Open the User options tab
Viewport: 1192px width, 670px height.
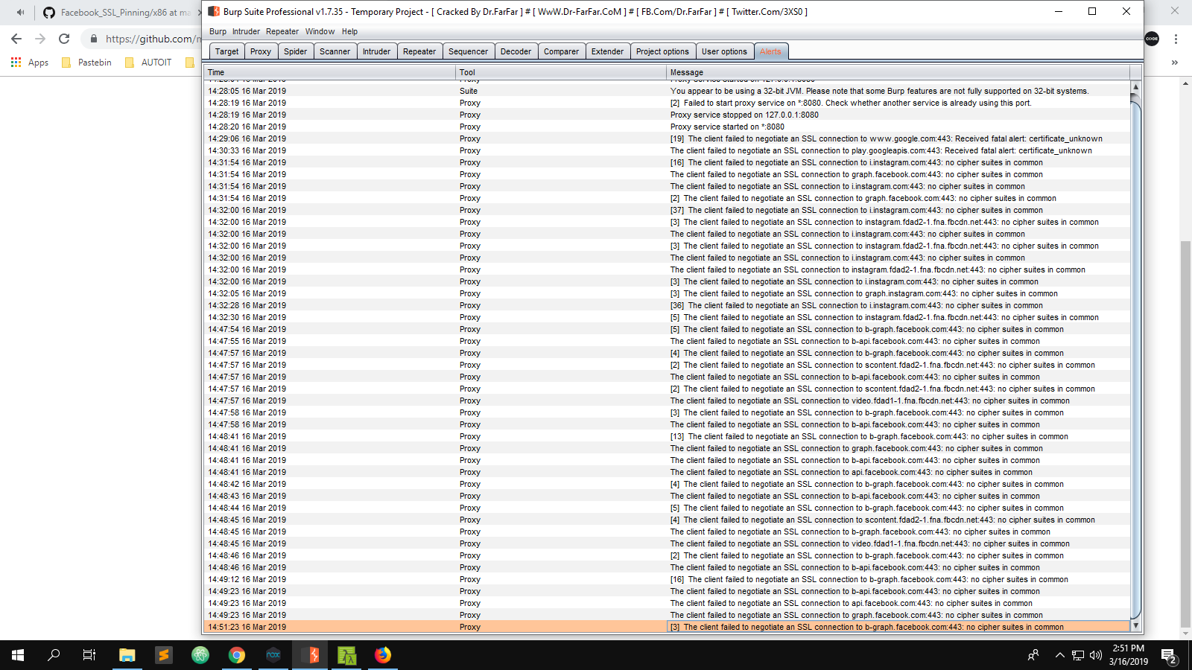[x=724, y=51]
